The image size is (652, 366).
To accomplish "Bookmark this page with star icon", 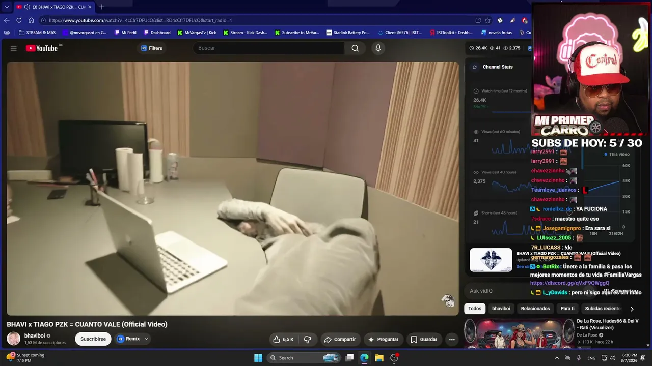I will point(487,20).
